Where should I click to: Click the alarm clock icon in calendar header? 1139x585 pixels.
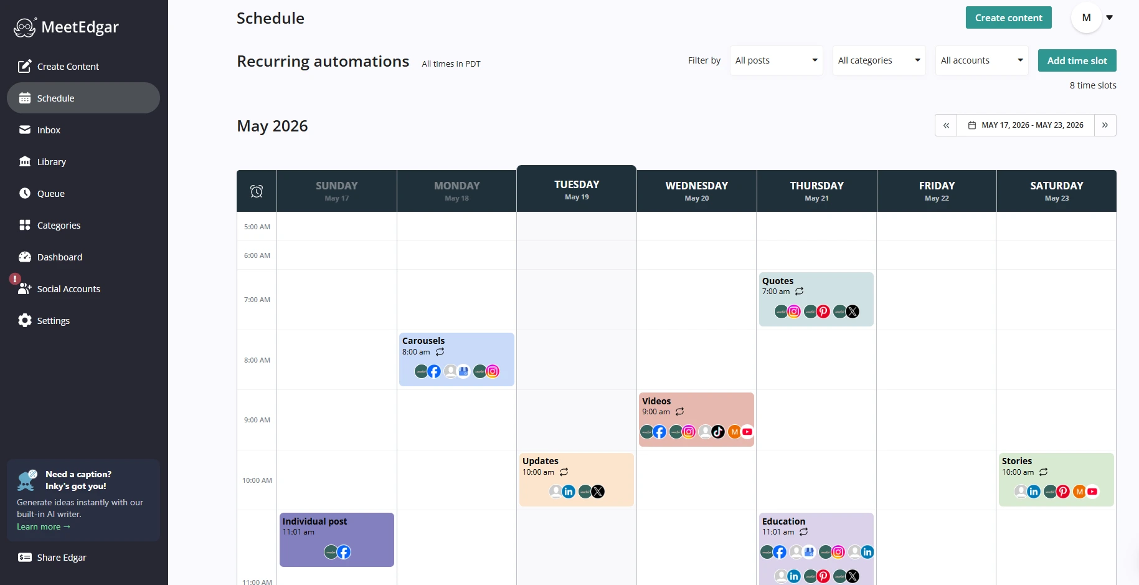[257, 191]
